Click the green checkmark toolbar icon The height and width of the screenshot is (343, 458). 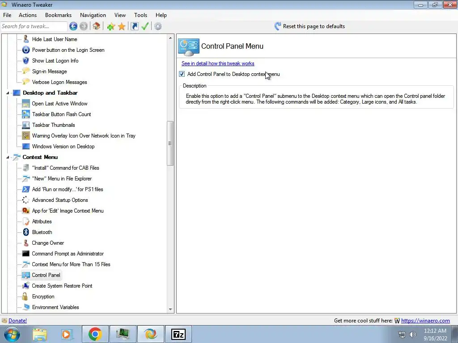coord(145,26)
